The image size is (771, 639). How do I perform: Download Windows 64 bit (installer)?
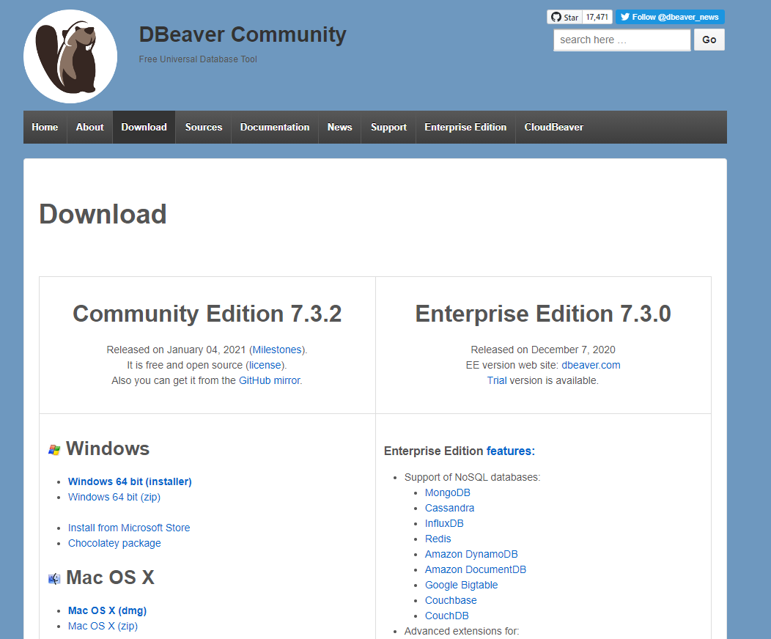[x=130, y=481]
